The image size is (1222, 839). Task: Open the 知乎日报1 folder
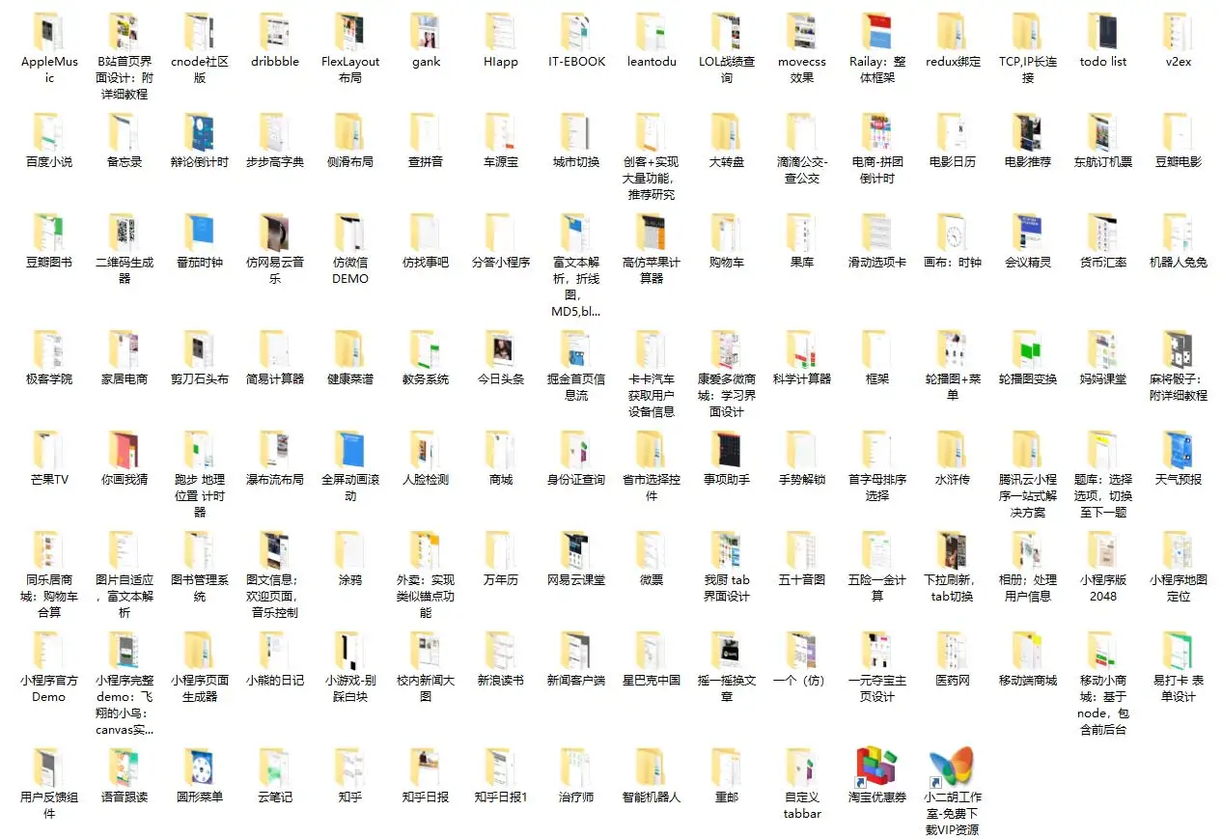click(501, 767)
